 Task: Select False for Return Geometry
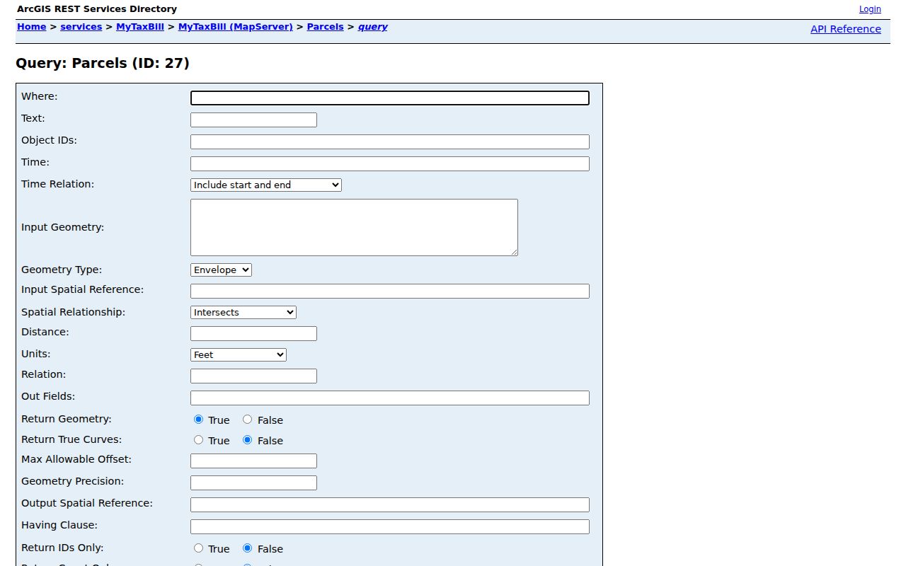tap(247, 420)
